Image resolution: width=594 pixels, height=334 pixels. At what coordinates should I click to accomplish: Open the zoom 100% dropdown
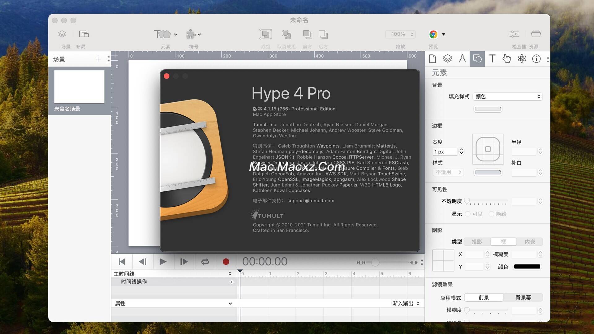click(400, 34)
